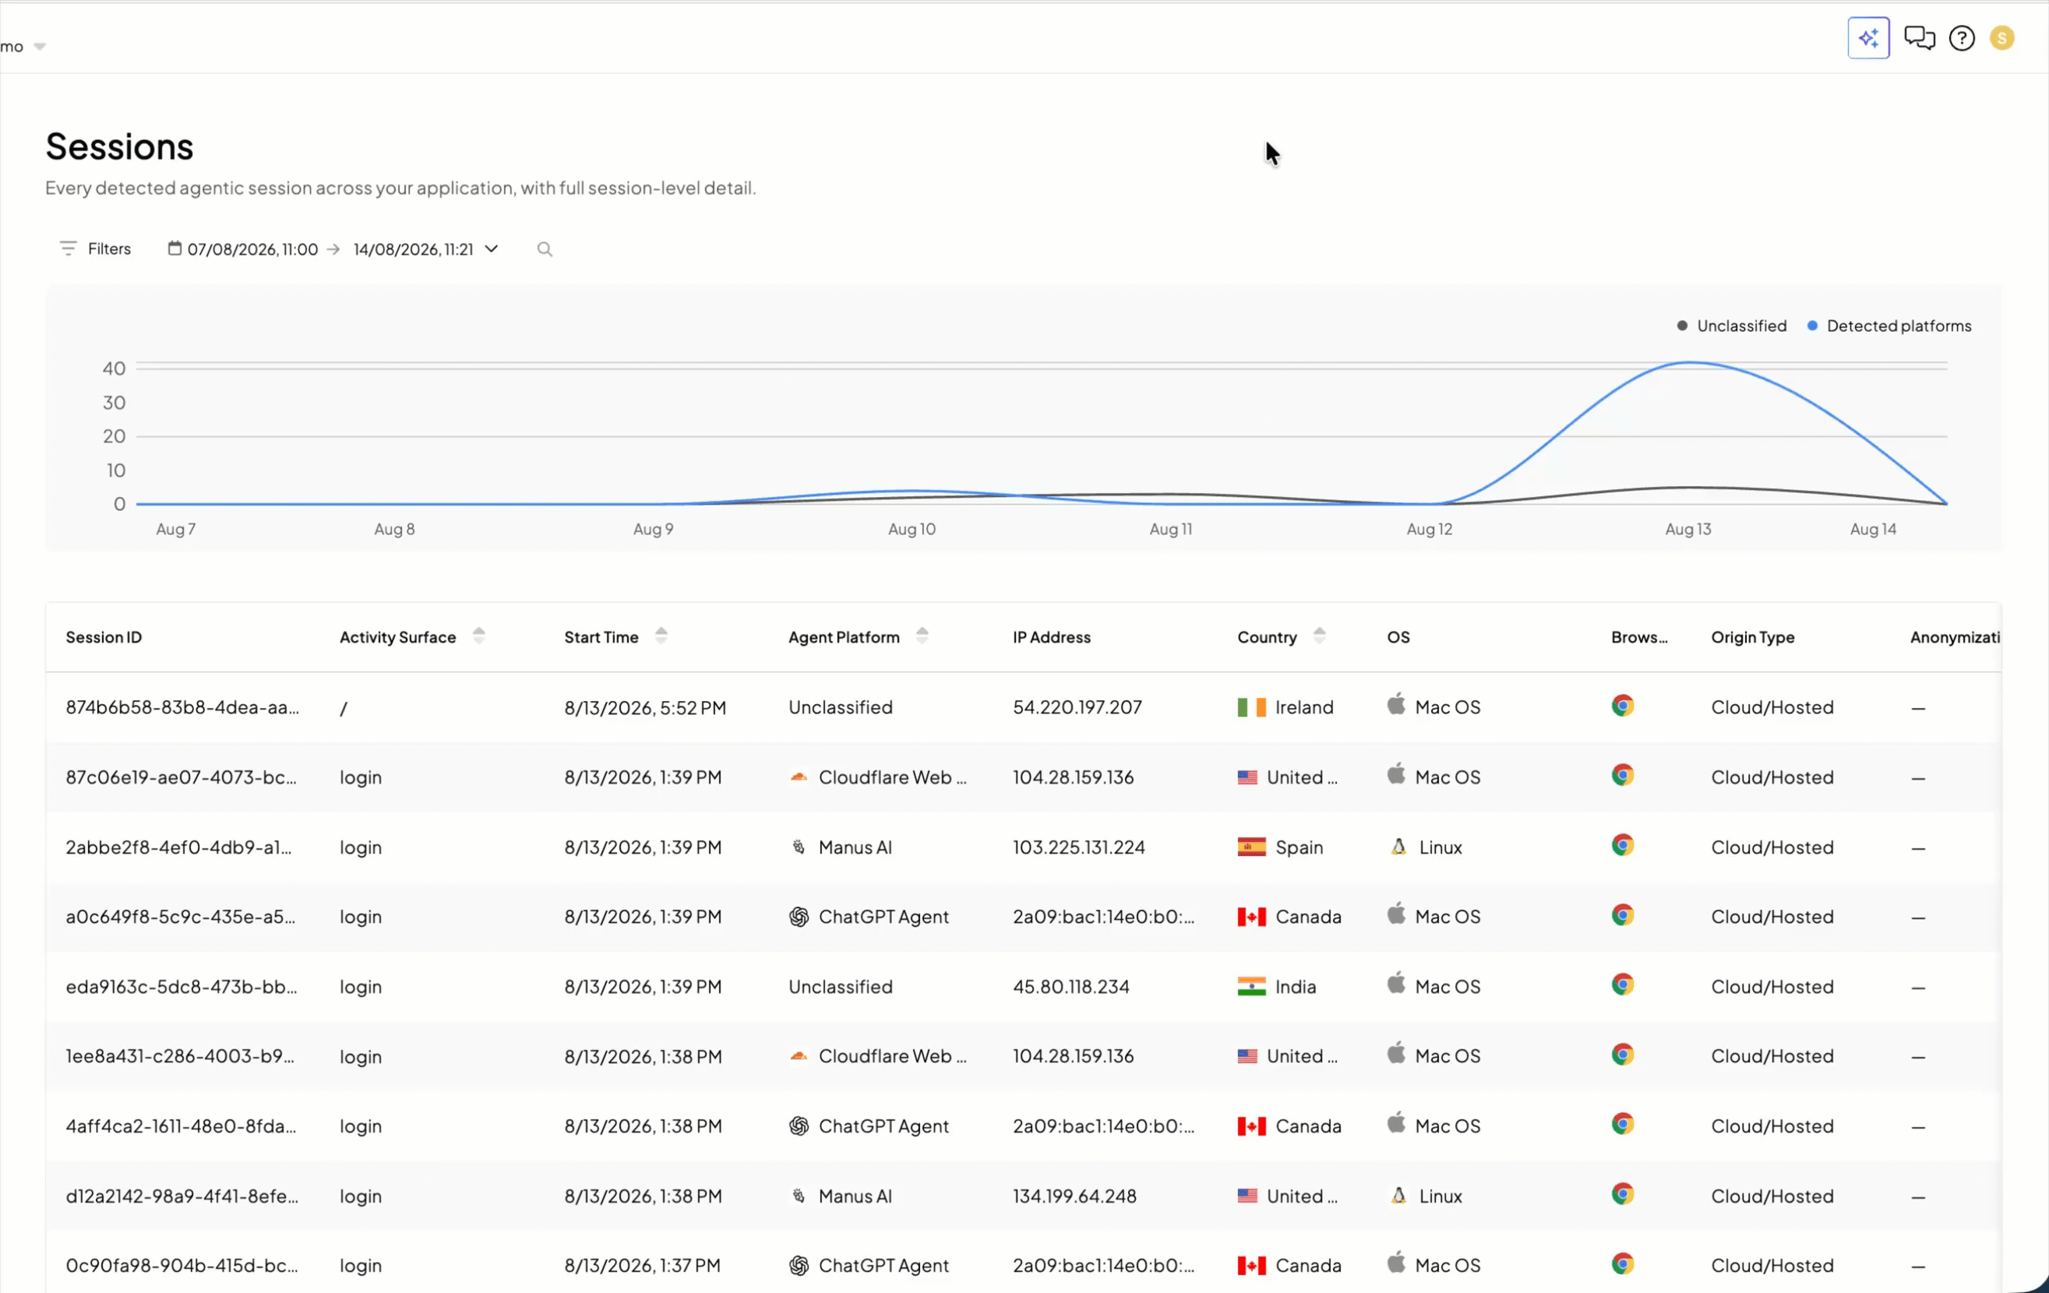Click the search magnifier icon near Filters
The image size is (2049, 1293).
(545, 249)
